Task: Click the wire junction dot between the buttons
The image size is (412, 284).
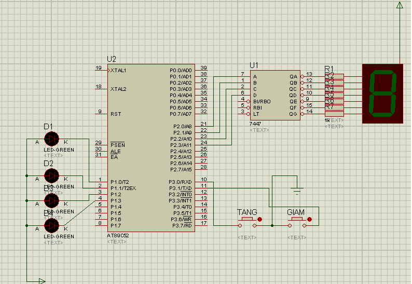Action: coord(271,225)
